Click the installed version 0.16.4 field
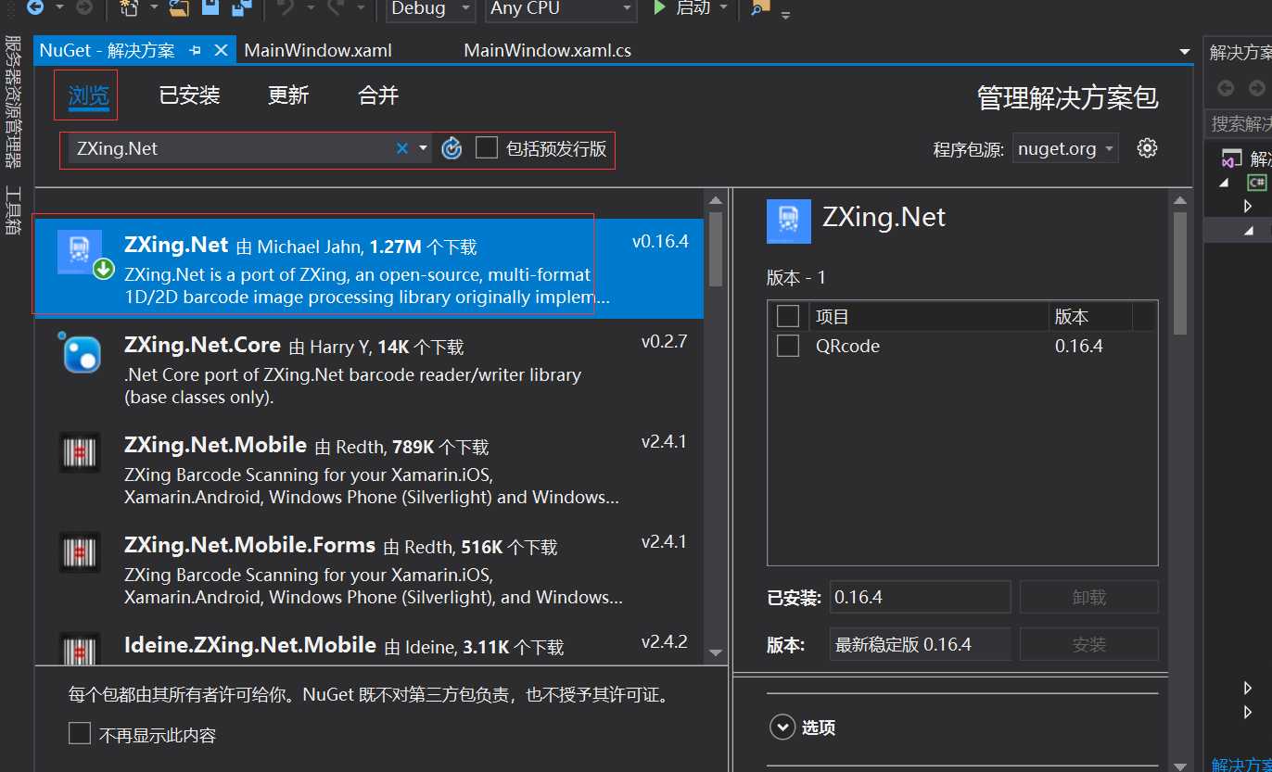 click(x=920, y=597)
